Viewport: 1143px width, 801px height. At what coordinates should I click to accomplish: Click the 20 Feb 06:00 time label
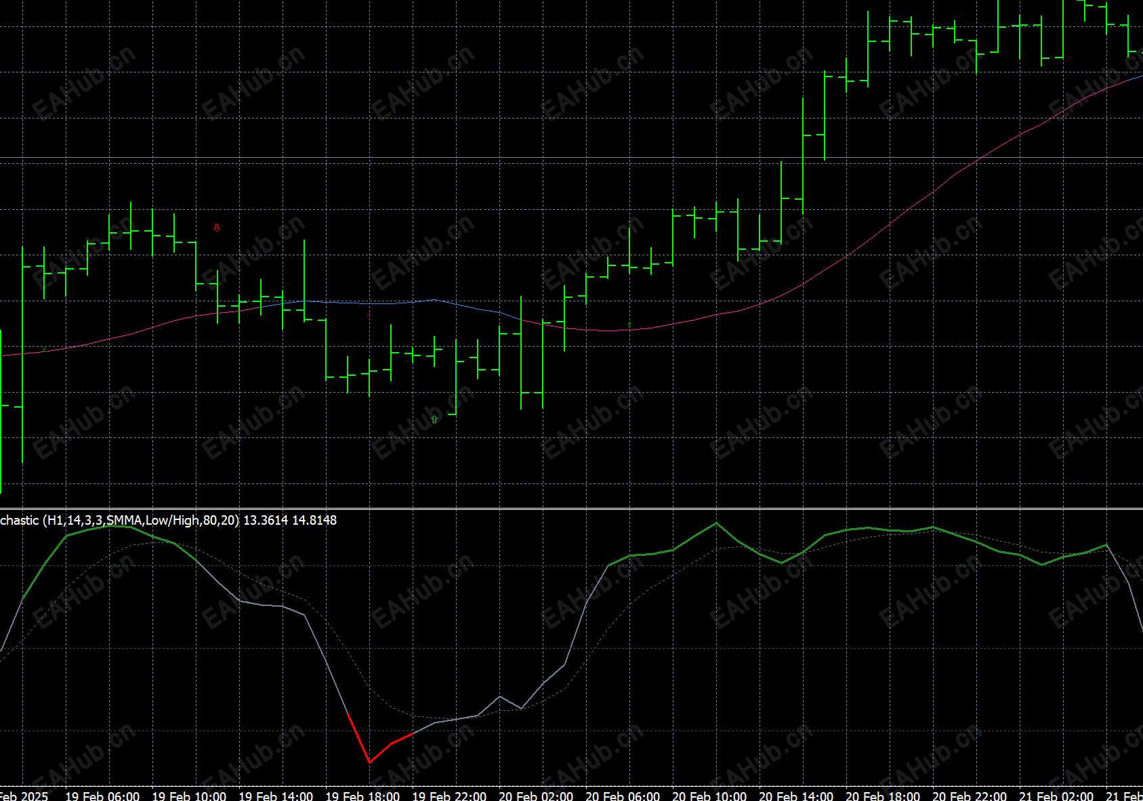(623, 796)
